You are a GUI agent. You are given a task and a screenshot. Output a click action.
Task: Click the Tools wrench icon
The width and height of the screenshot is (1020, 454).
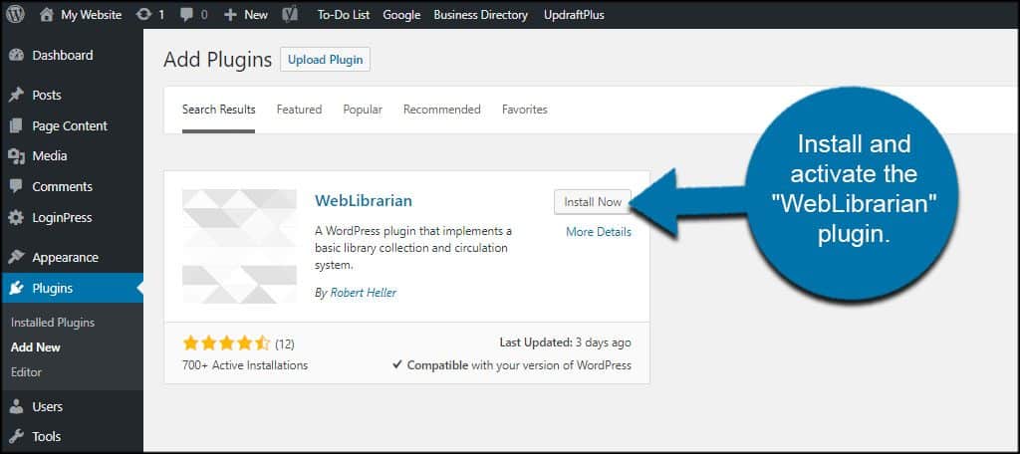click(x=16, y=436)
